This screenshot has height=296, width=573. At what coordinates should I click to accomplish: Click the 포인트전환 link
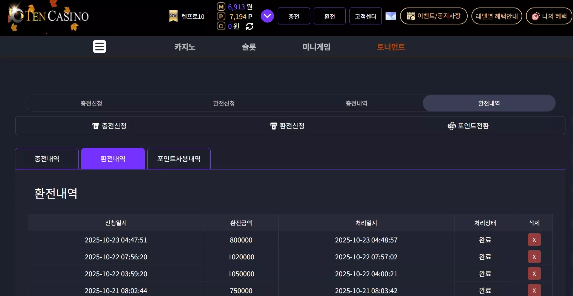(x=468, y=126)
